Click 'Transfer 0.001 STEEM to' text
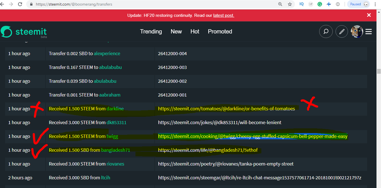This screenshot has width=381, height=188. [73, 95]
